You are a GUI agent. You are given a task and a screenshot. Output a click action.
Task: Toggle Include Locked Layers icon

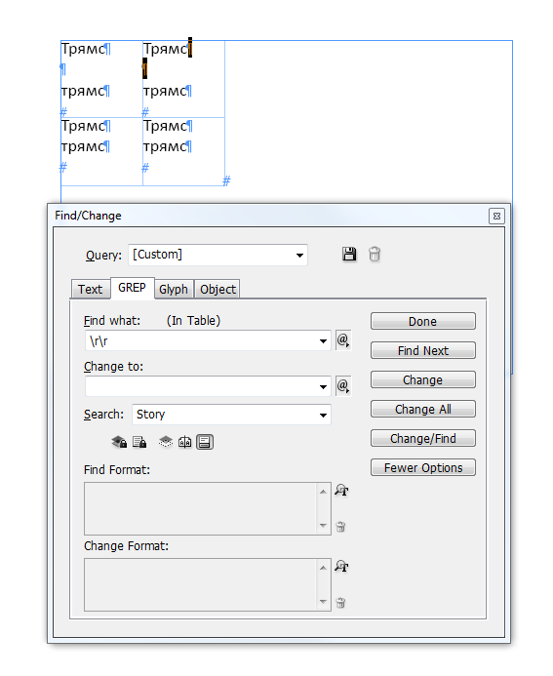click(x=119, y=442)
